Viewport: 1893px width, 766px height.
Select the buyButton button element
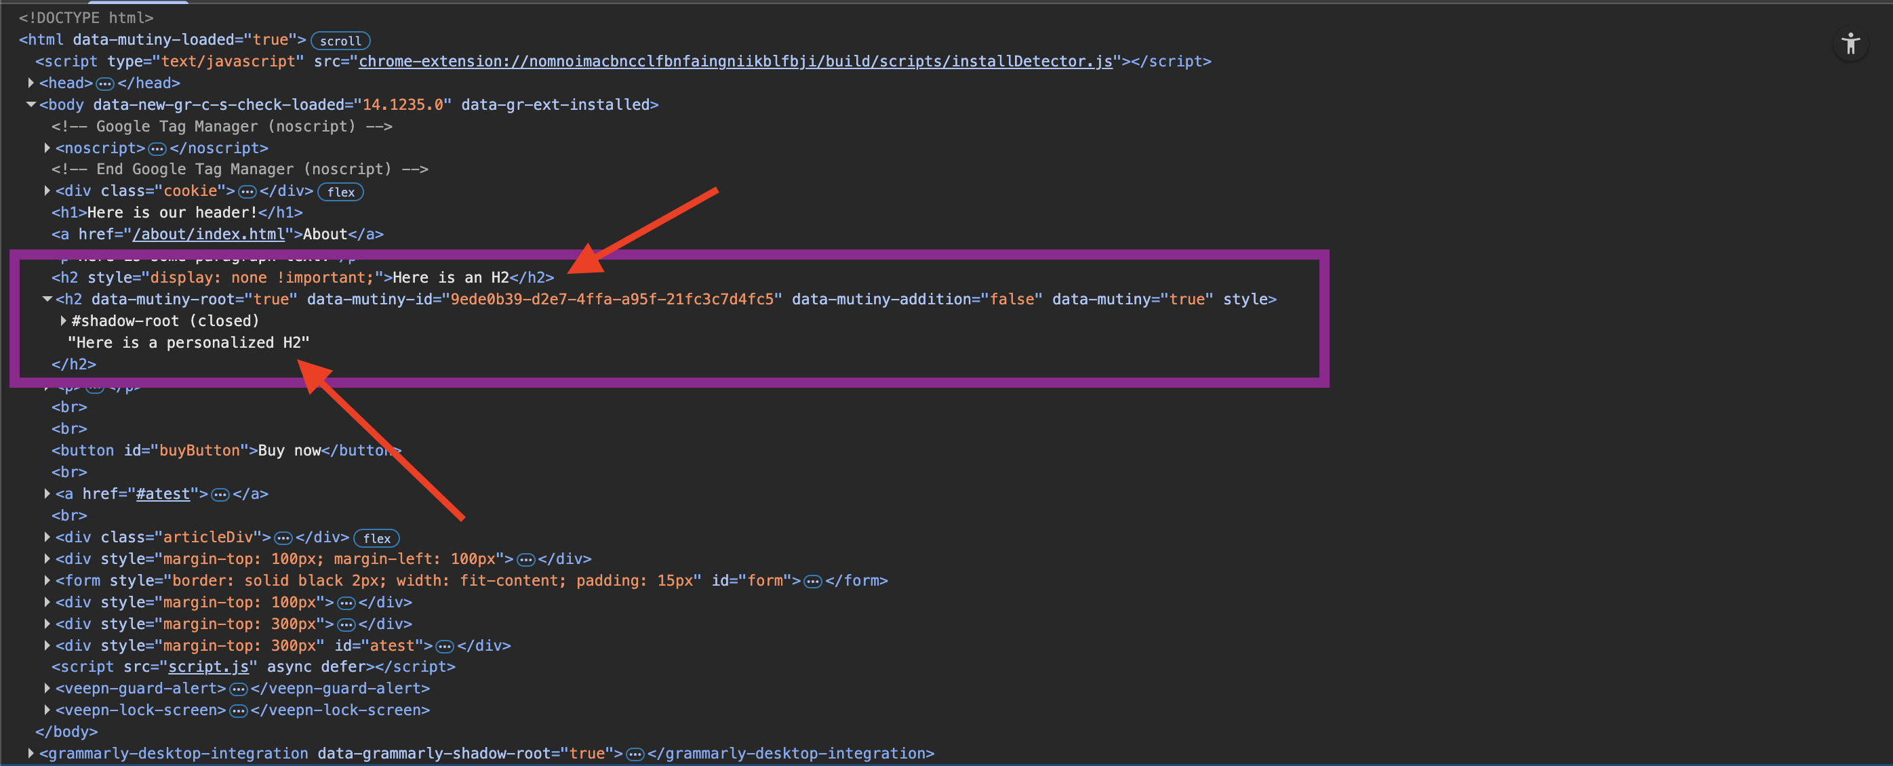226,450
